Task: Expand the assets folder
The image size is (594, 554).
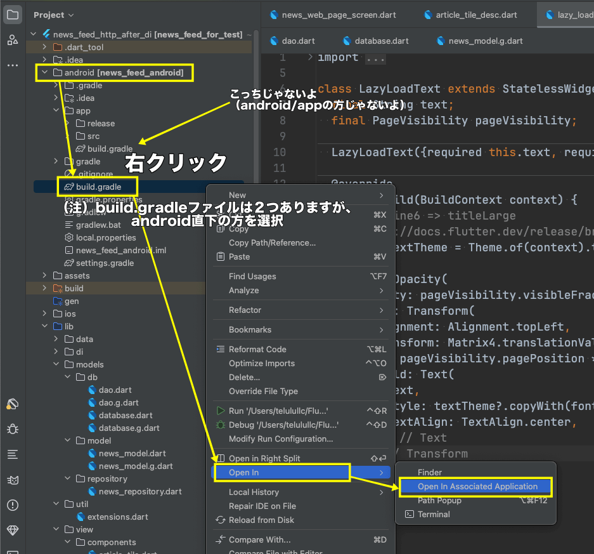Action: 45,275
